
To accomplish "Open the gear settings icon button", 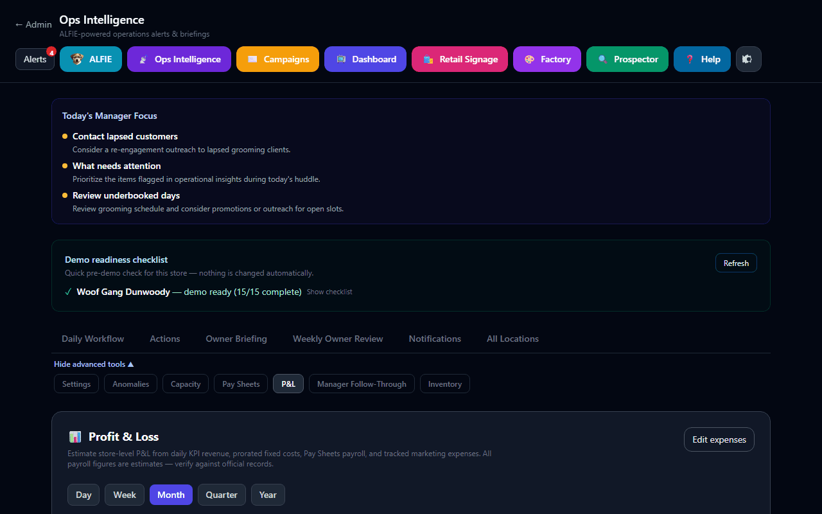I will tap(748, 59).
